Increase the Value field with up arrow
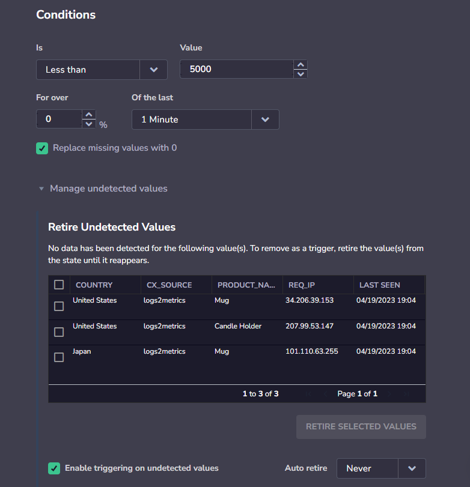Screen dimensions: 470x487 coord(301,65)
